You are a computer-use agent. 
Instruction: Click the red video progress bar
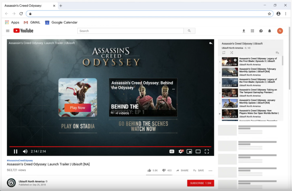110,147
